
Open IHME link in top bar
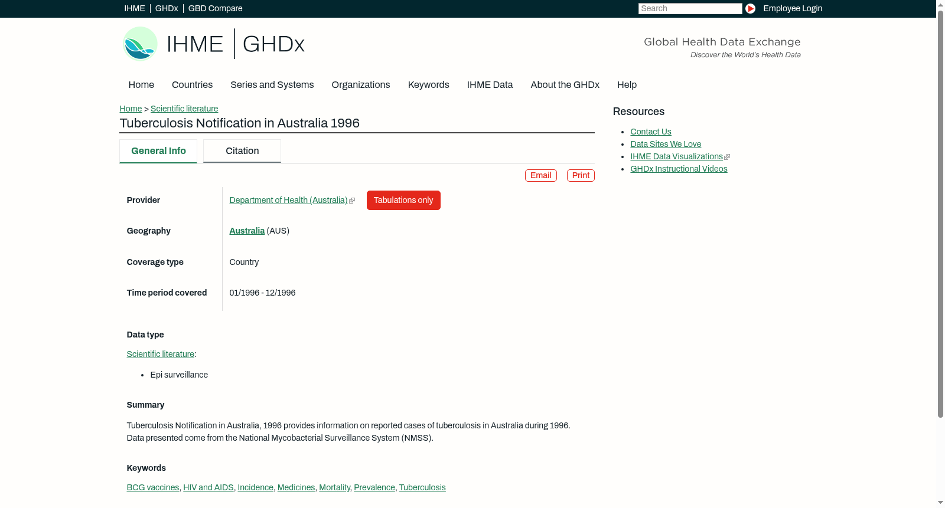coord(135,8)
